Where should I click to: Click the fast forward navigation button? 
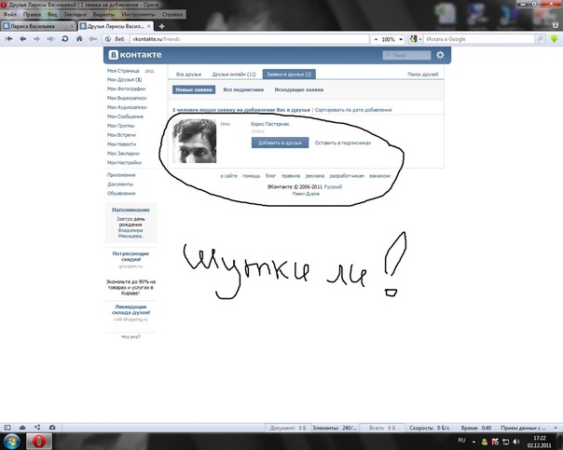[x=50, y=39]
